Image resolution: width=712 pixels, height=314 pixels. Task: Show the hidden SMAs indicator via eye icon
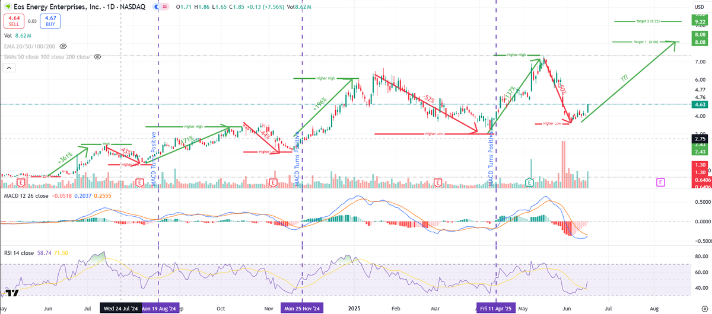(98, 57)
